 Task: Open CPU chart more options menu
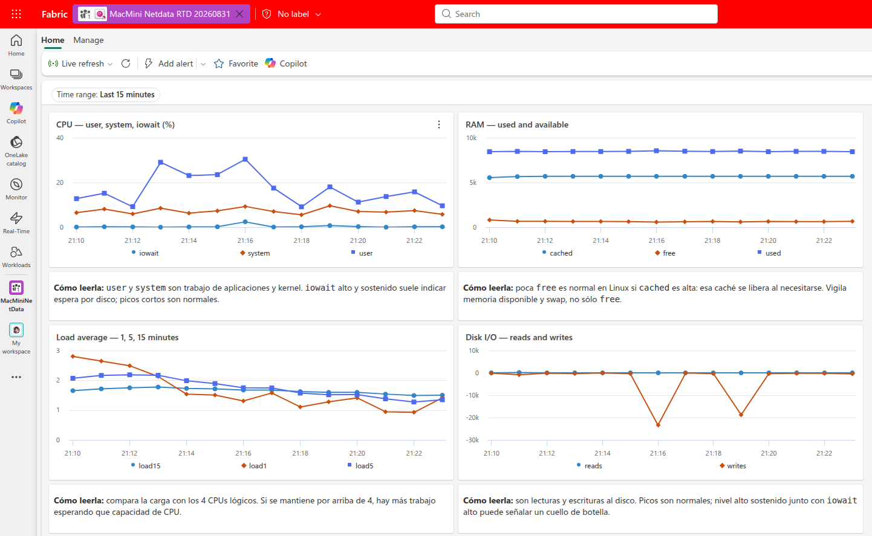[439, 124]
